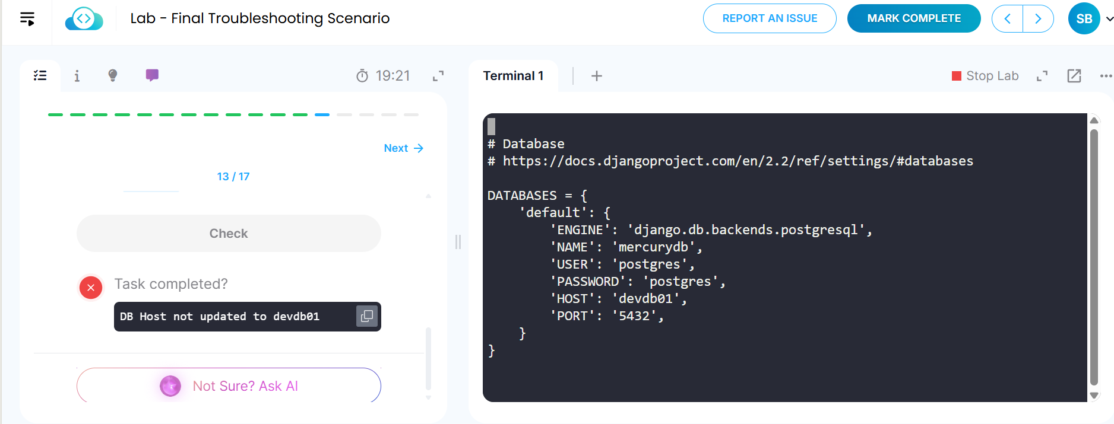Screen dimensions: 1114x424
Task: Open the lightbulb hints tab
Action: coord(113,75)
